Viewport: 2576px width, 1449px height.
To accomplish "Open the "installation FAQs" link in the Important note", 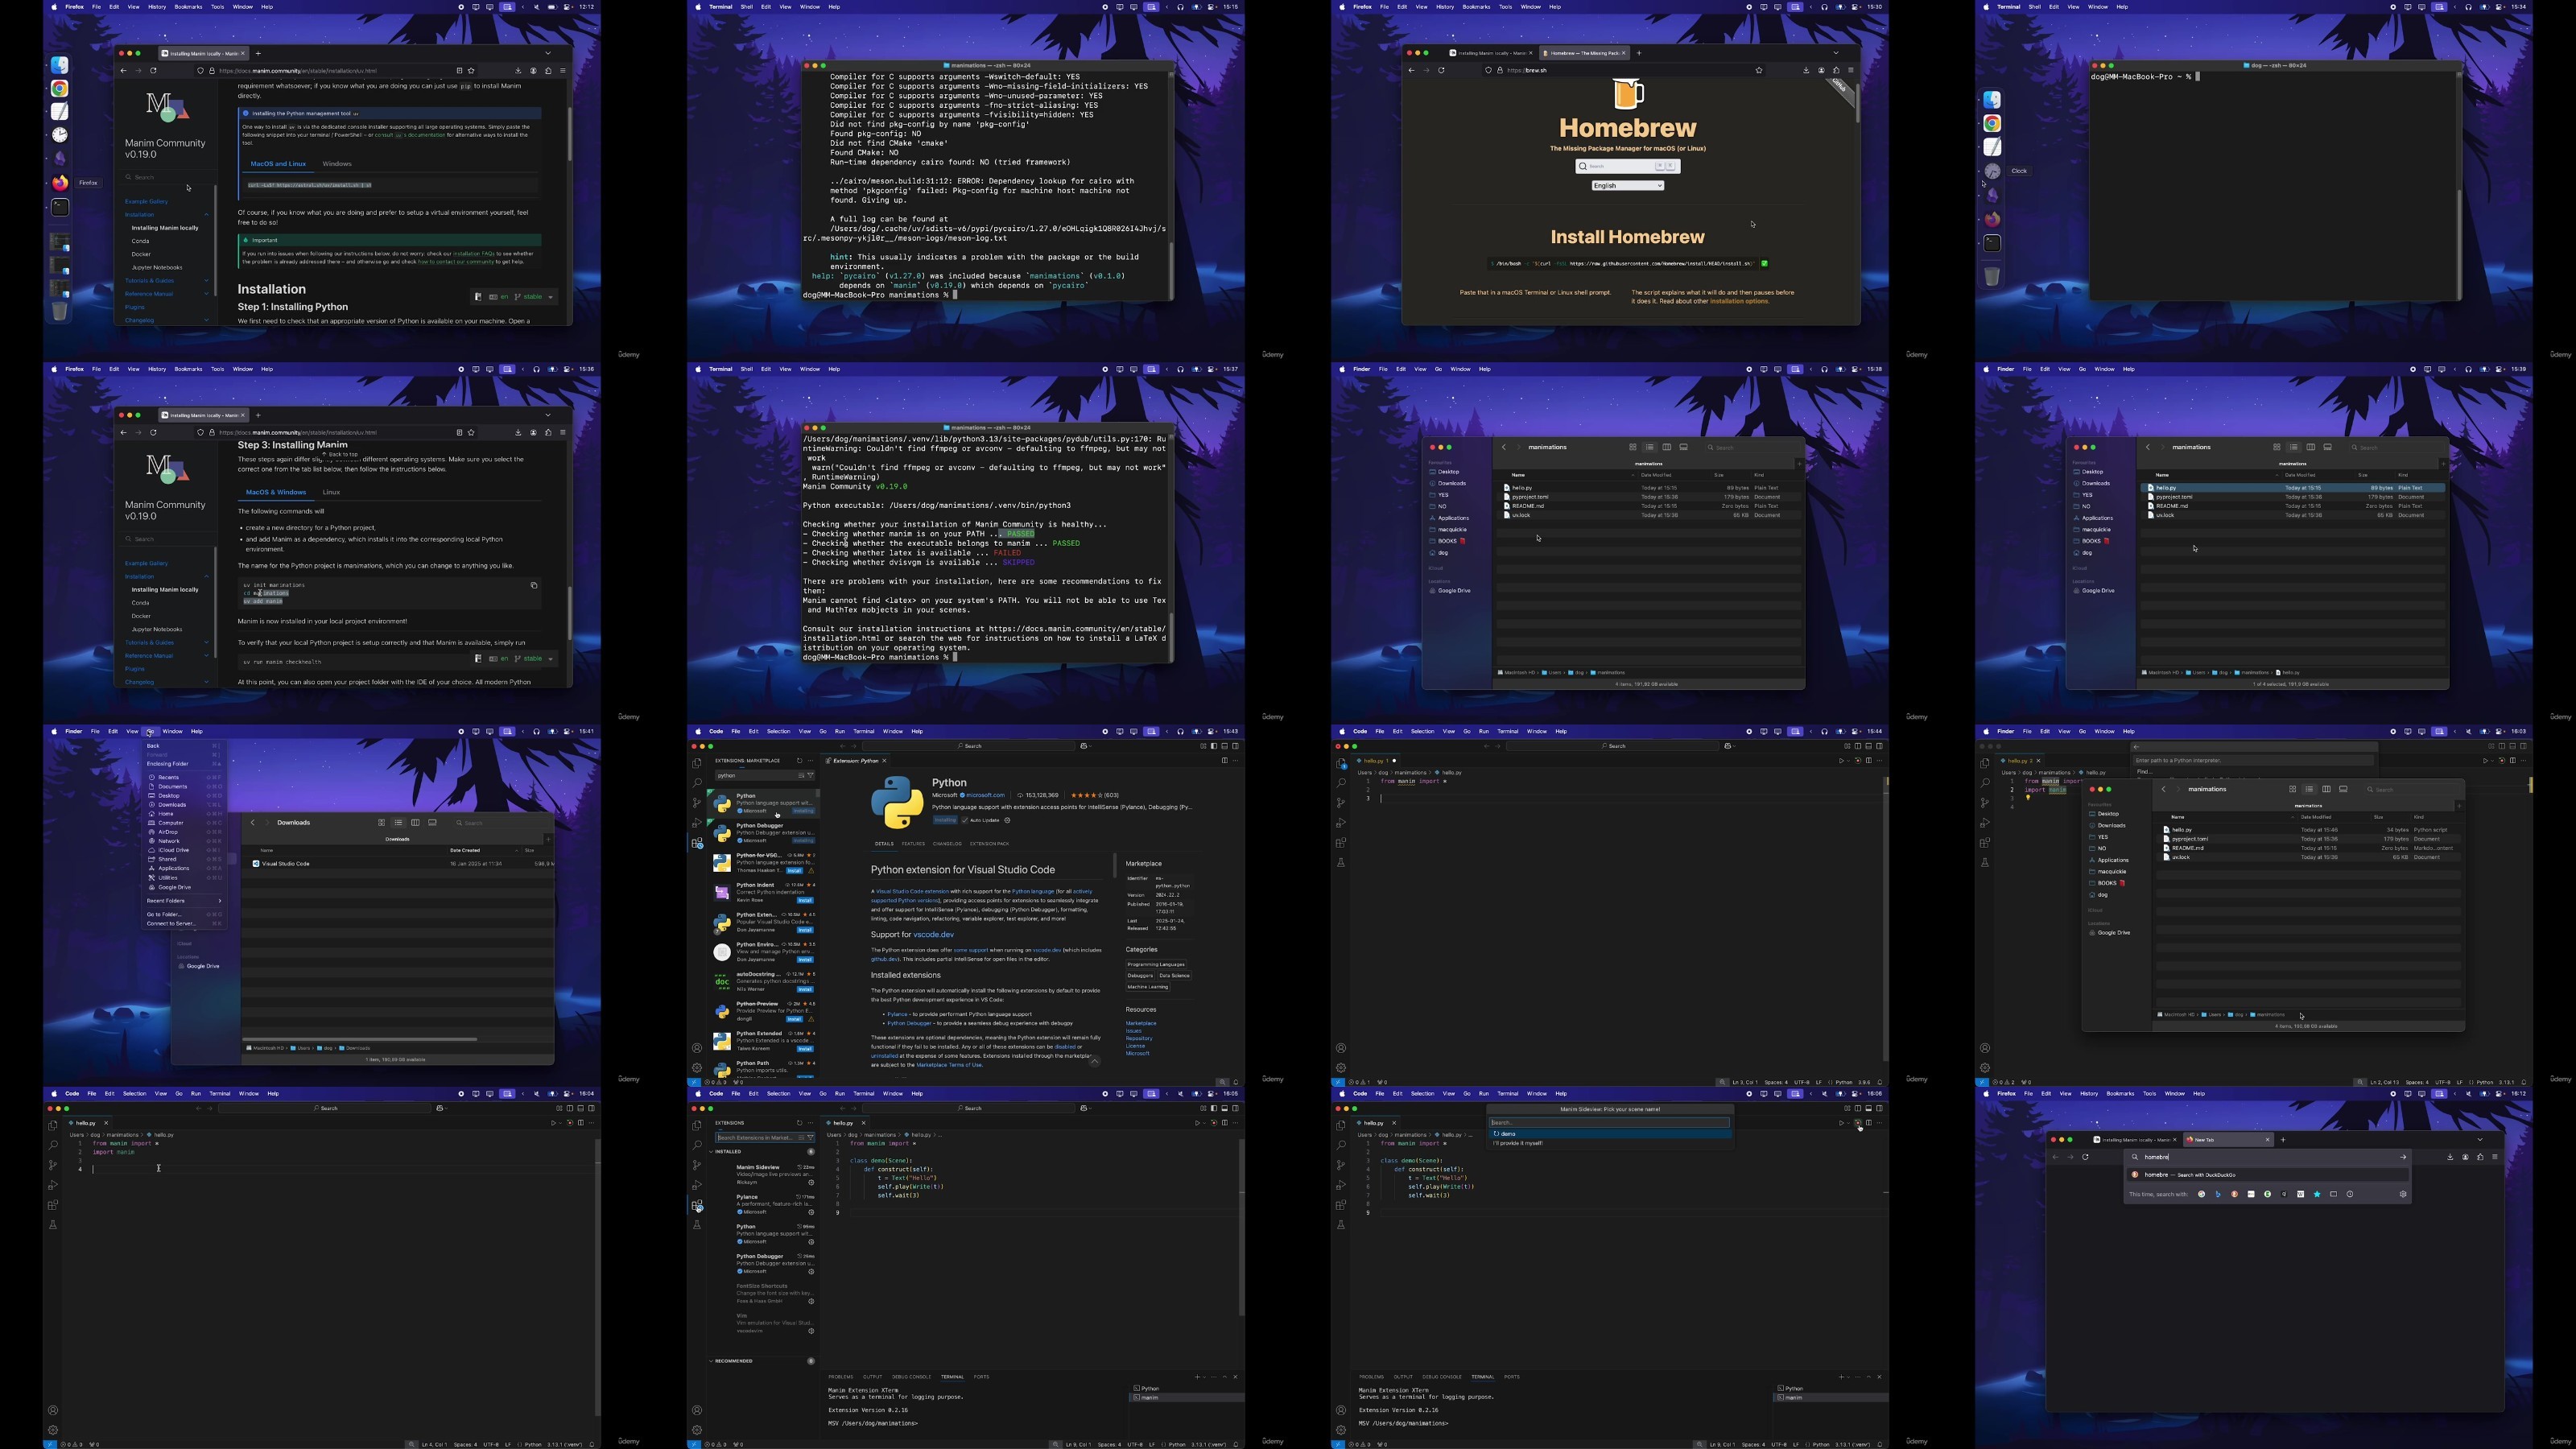I will click(x=474, y=253).
